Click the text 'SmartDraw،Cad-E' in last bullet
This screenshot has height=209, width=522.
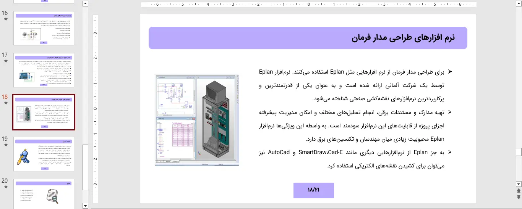(320, 153)
